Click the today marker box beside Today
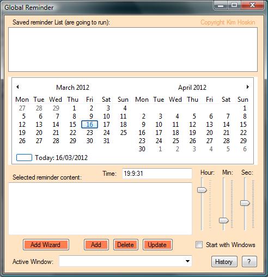Viewport: 268px width, 277px height. click(x=24, y=157)
